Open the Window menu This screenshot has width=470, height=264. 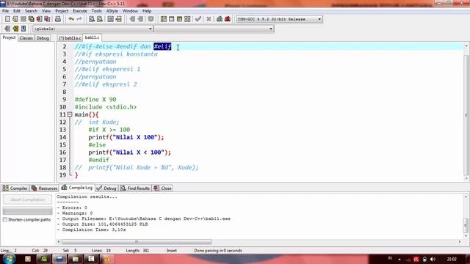click(130, 11)
